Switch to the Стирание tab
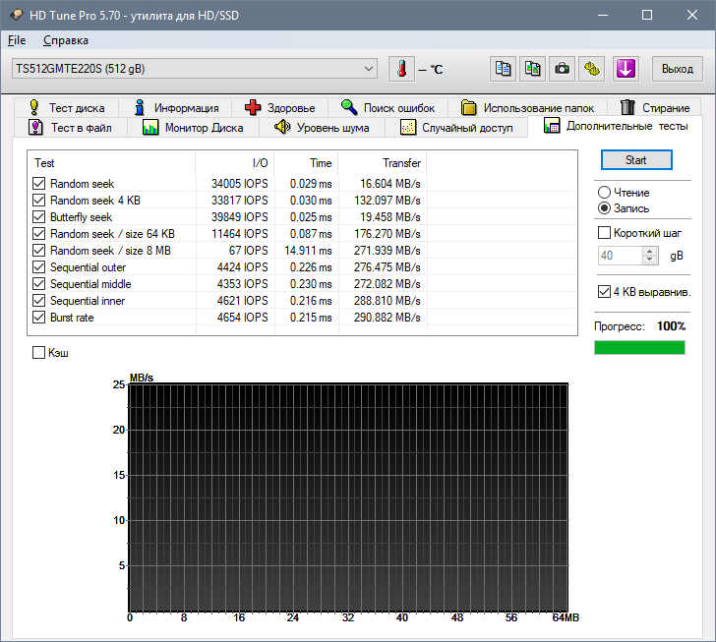Viewport: 716px width, 642px height. 654,108
